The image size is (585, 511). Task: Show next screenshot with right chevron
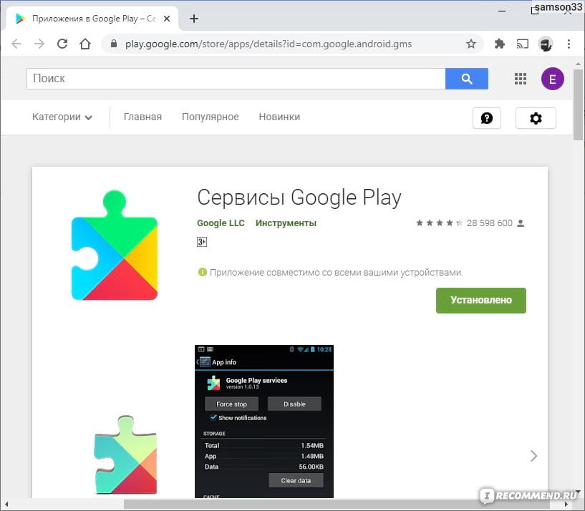(533, 456)
